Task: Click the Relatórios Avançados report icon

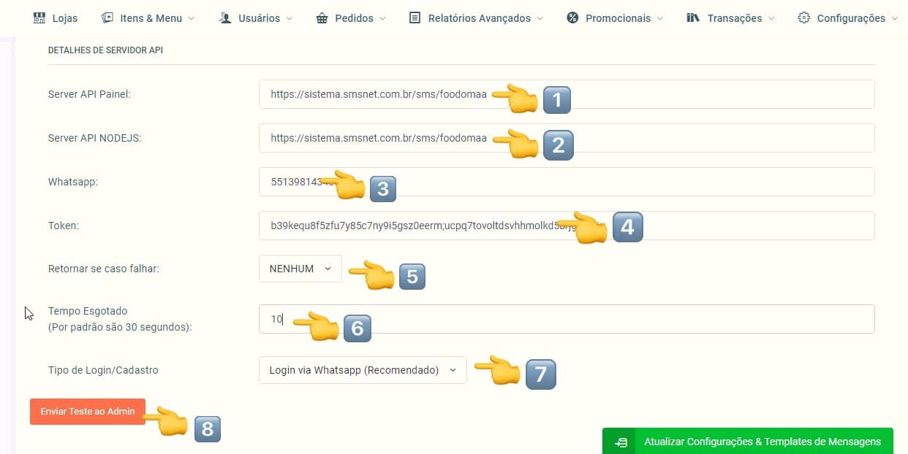Action: tap(415, 18)
